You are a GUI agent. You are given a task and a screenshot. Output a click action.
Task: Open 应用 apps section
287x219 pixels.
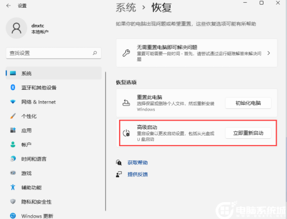[26, 130]
